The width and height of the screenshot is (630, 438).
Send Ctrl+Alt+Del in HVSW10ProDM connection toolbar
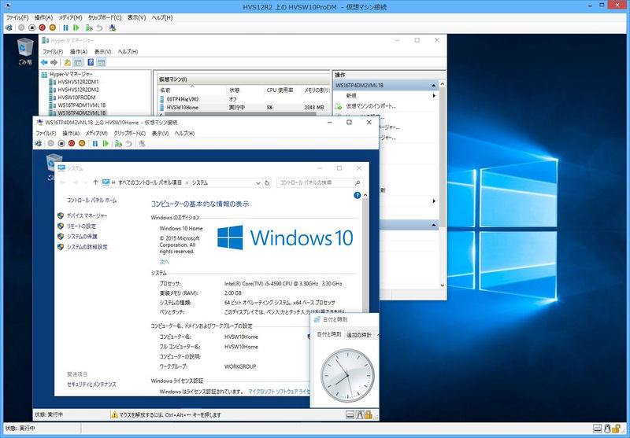pyautogui.click(x=9, y=28)
